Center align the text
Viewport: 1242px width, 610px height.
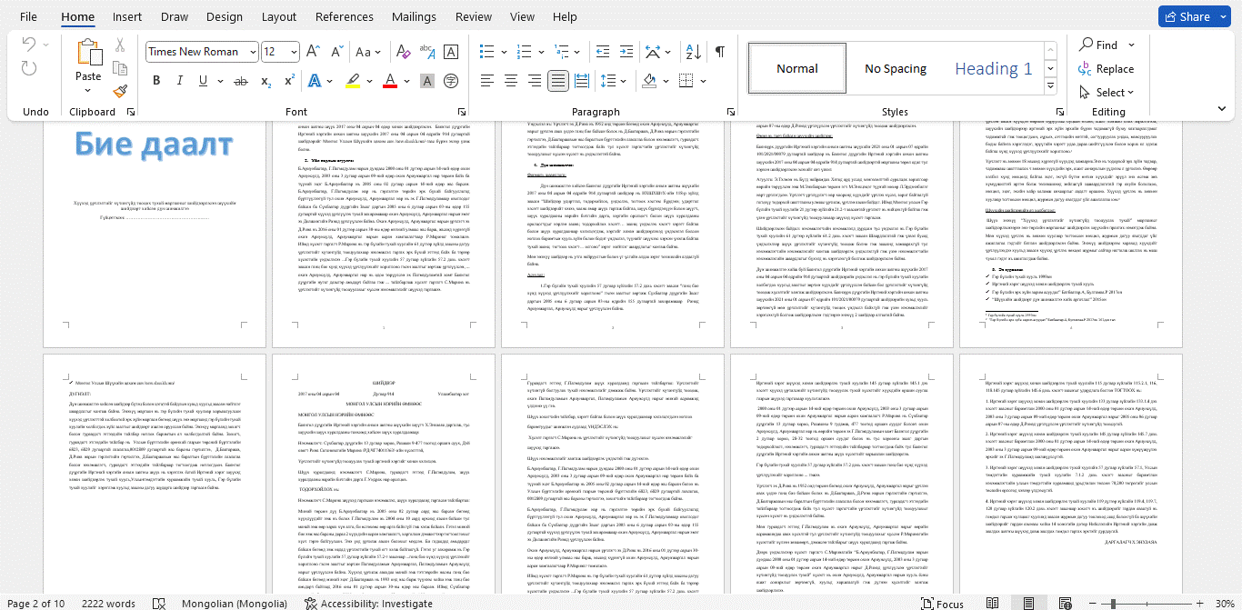[510, 81]
